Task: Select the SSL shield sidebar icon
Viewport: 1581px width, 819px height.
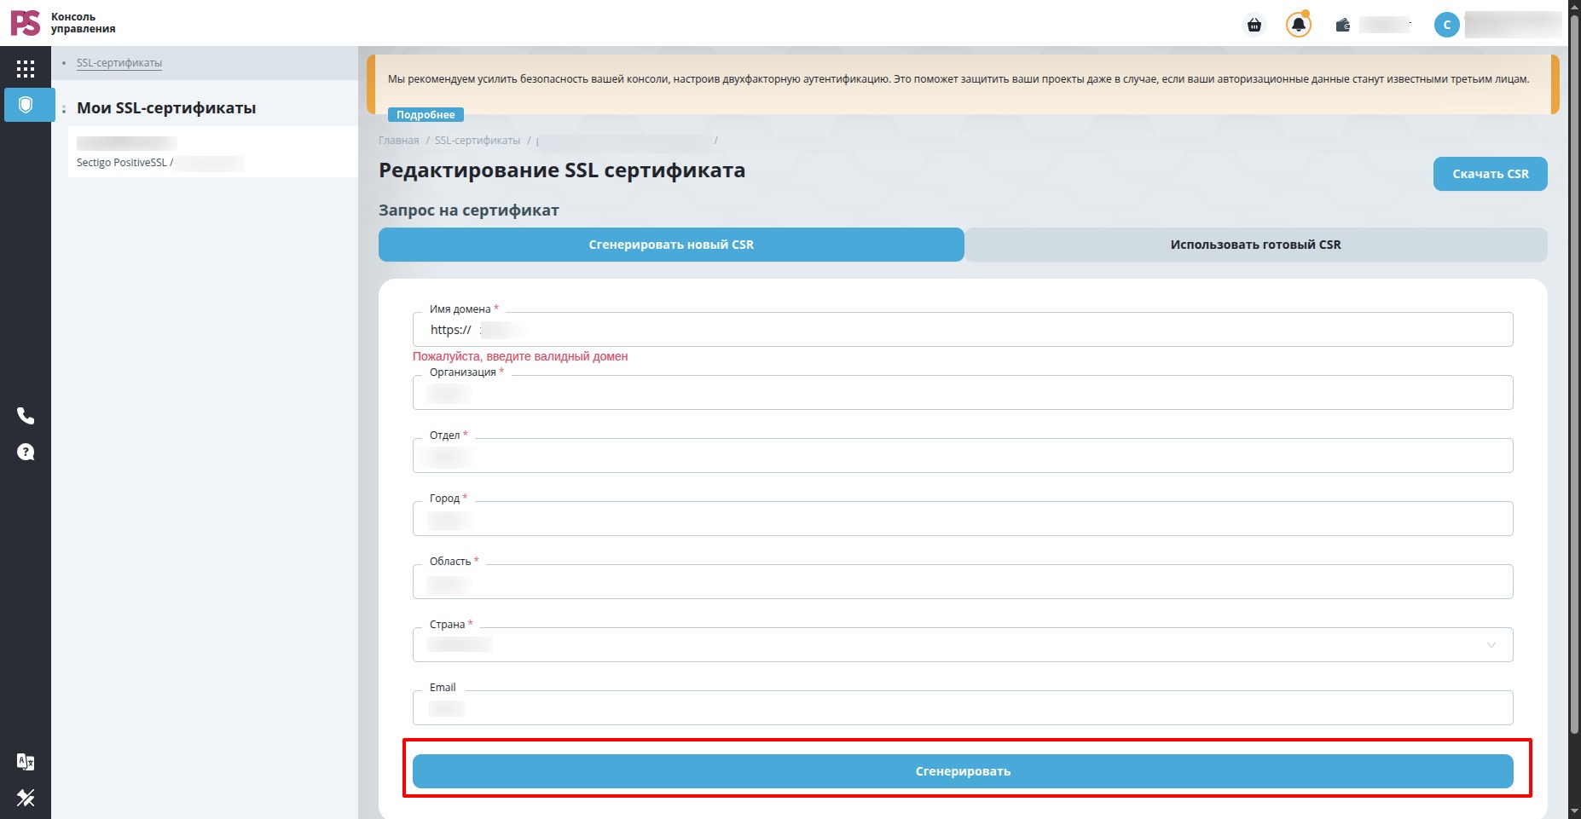Action: (26, 105)
